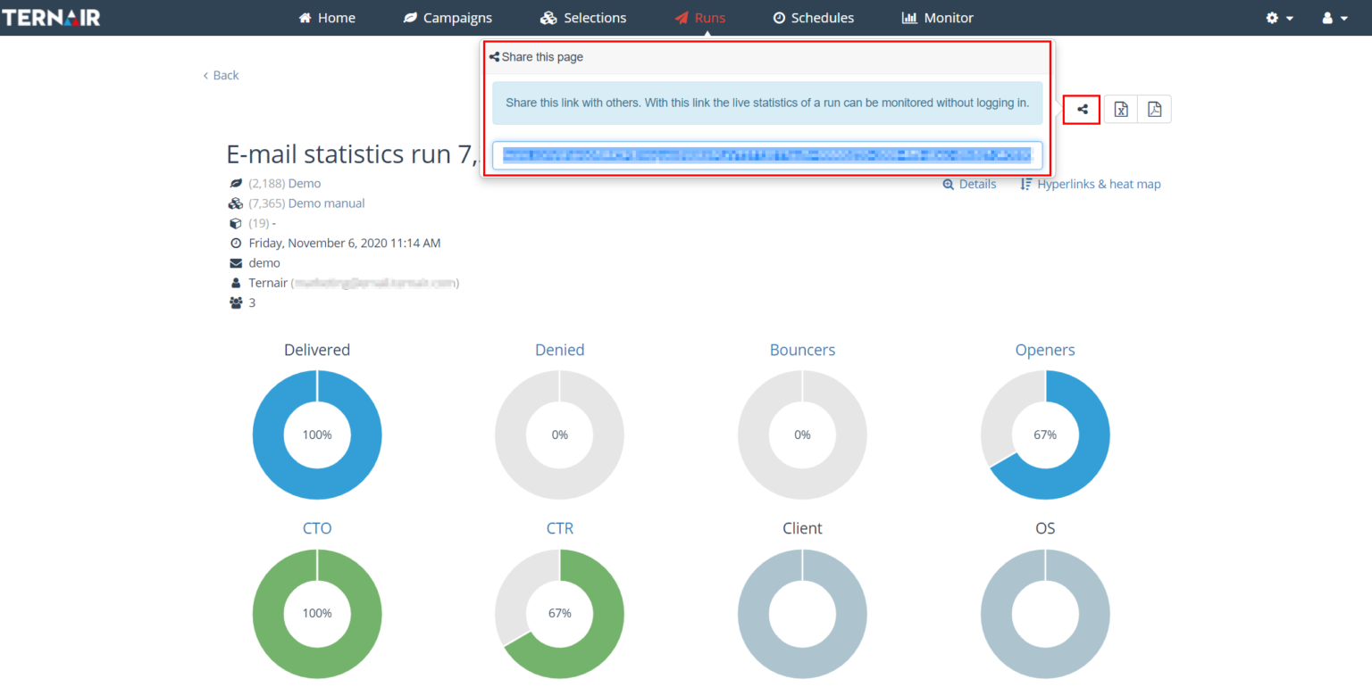Viewport: 1372px width, 687px height.
Task: Click the share icon in the popover header
Action: (x=494, y=57)
